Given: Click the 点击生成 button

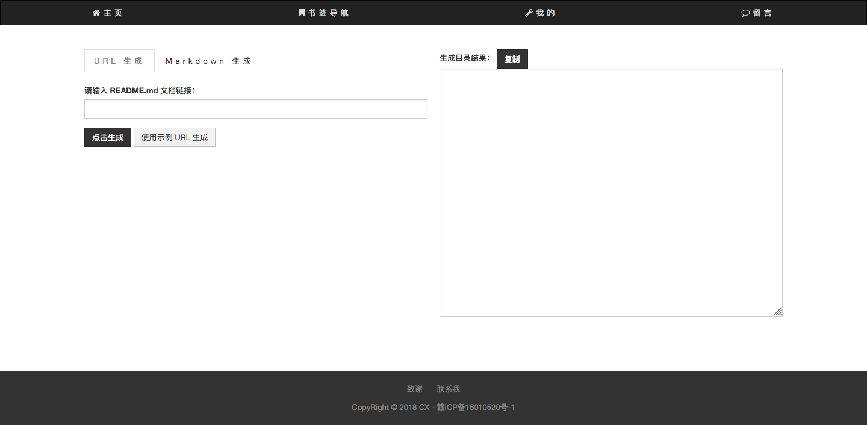Looking at the screenshot, I should (x=108, y=137).
